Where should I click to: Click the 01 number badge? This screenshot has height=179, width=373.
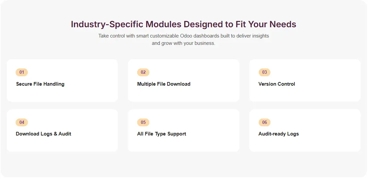(x=22, y=72)
